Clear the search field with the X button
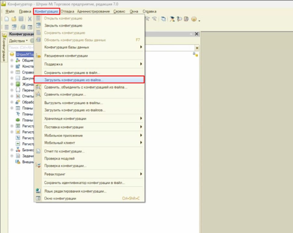Screen dimensions: 293x233 [197, 48]
